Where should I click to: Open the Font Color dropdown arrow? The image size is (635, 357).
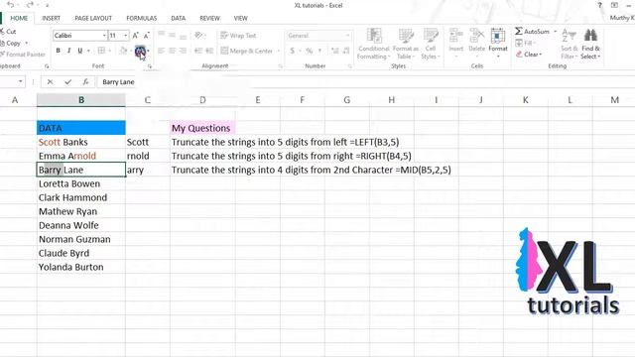(x=148, y=51)
